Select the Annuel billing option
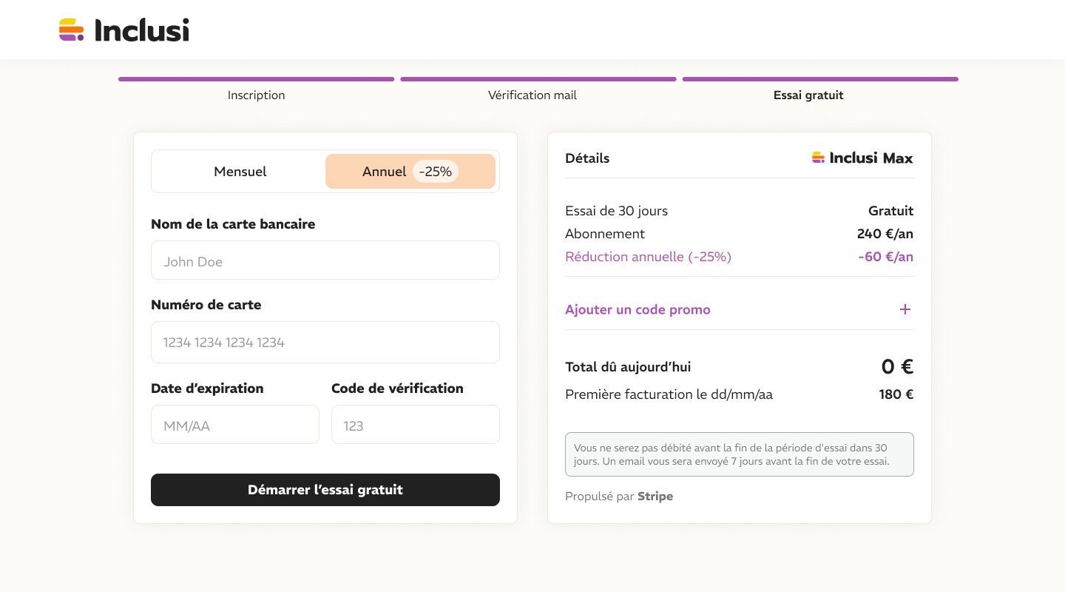The width and height of the screenshot is (1065, 592). (x=384, y=172)
